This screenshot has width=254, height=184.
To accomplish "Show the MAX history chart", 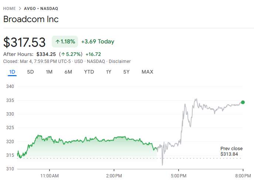I will click(147, 72).
